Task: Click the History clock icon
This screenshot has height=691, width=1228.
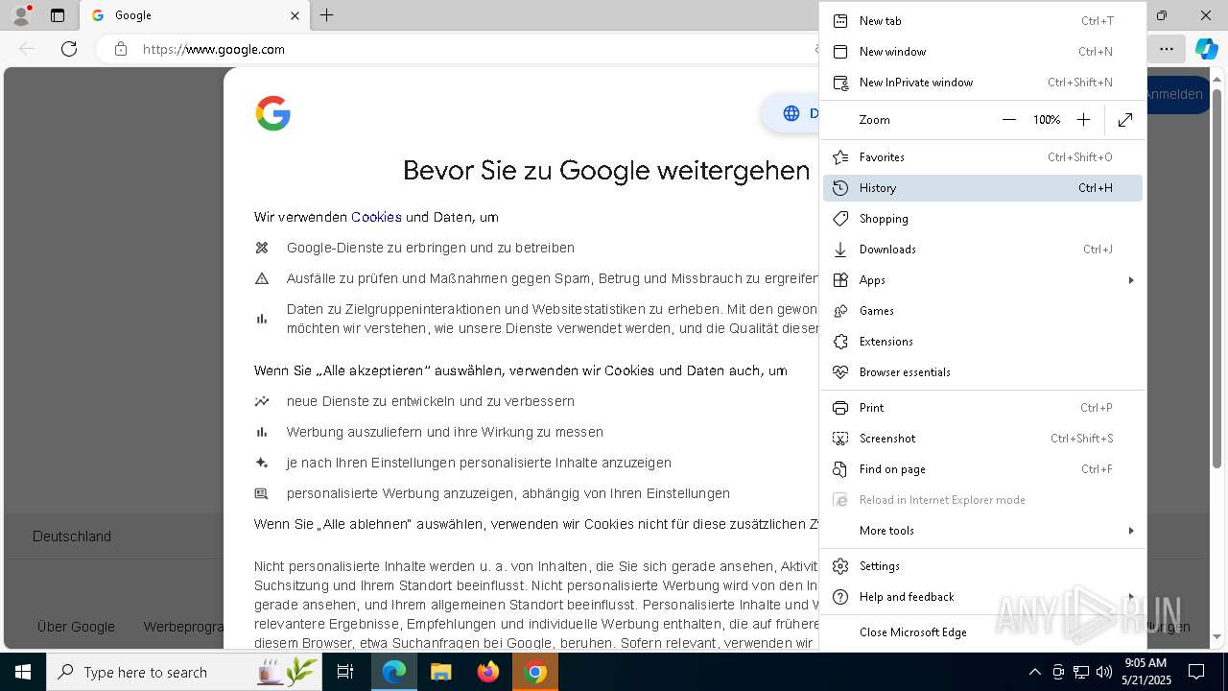Action: pyautogui.click(x=840, y=188)
